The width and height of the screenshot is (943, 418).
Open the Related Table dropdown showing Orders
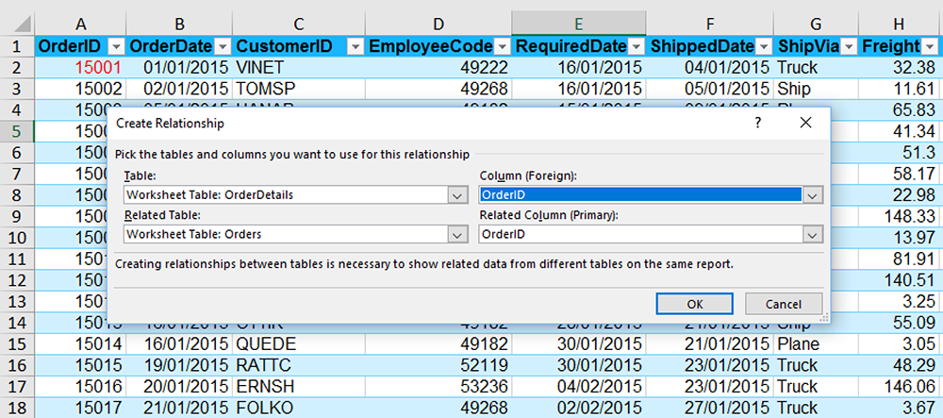click(457, 235)
